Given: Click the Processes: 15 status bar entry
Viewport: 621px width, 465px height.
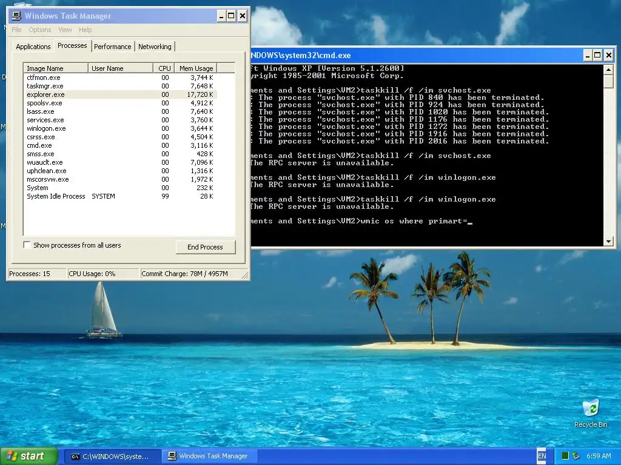Looking at the screenshot, I should (37, 274).
